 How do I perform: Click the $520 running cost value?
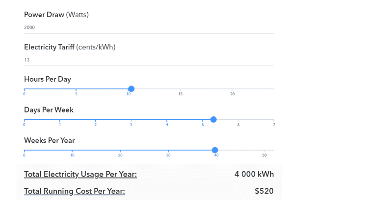click(x=264, y=191)
